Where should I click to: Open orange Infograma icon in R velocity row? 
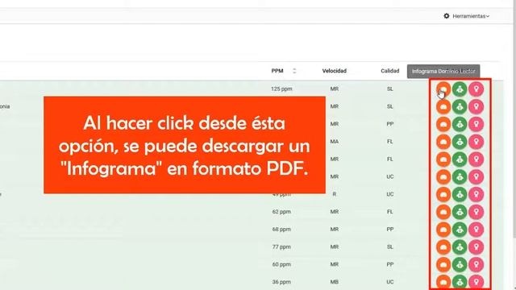[443, 194]
